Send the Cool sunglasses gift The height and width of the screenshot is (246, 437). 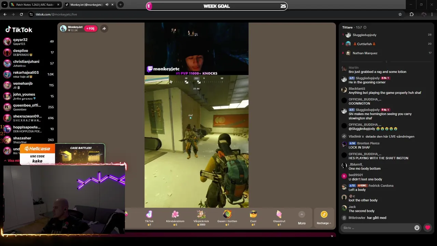coord(253,218)
